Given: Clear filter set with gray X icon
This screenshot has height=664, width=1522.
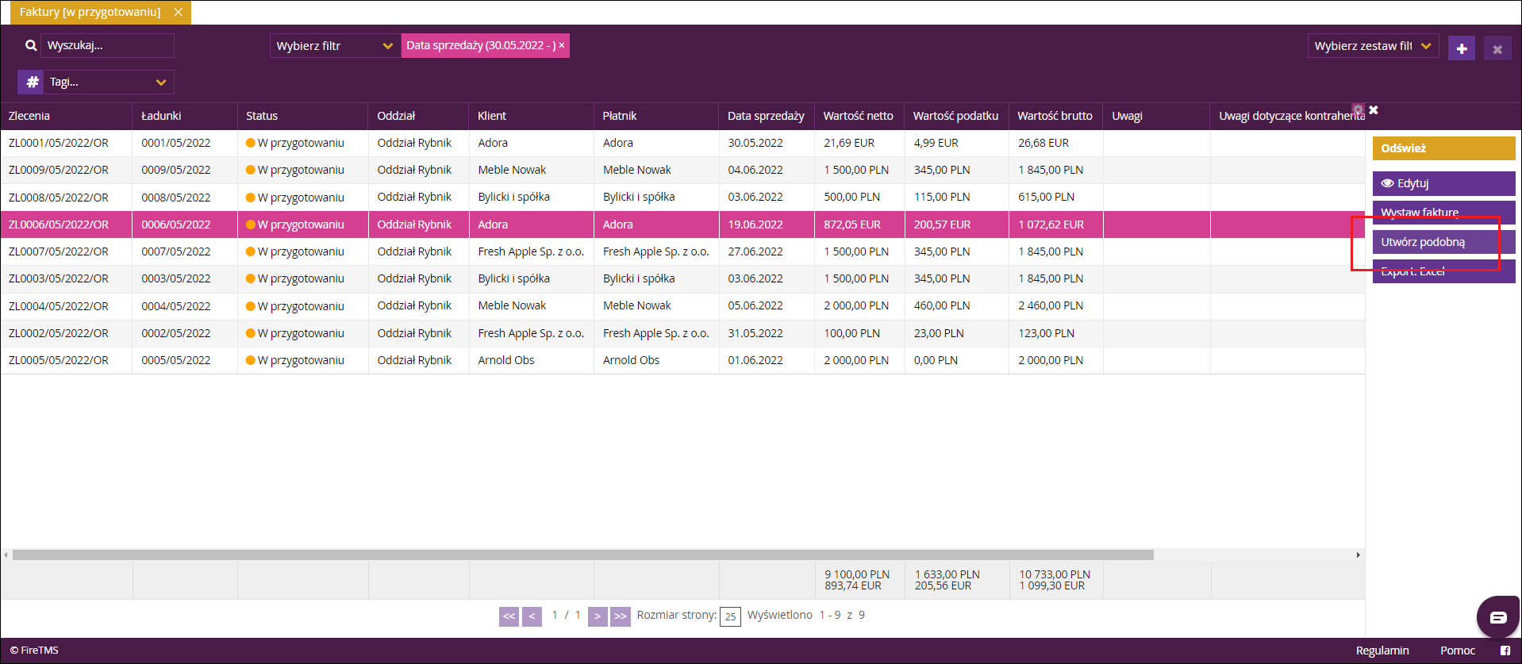Looking at the screenshot, I should 1497,49.
